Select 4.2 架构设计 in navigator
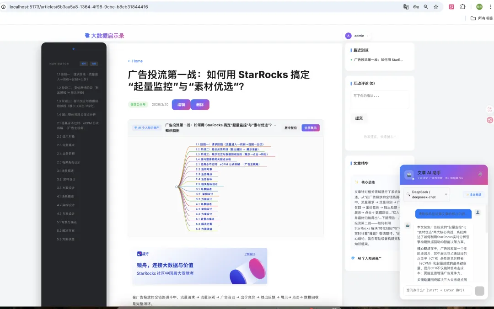 pos(66,205)
